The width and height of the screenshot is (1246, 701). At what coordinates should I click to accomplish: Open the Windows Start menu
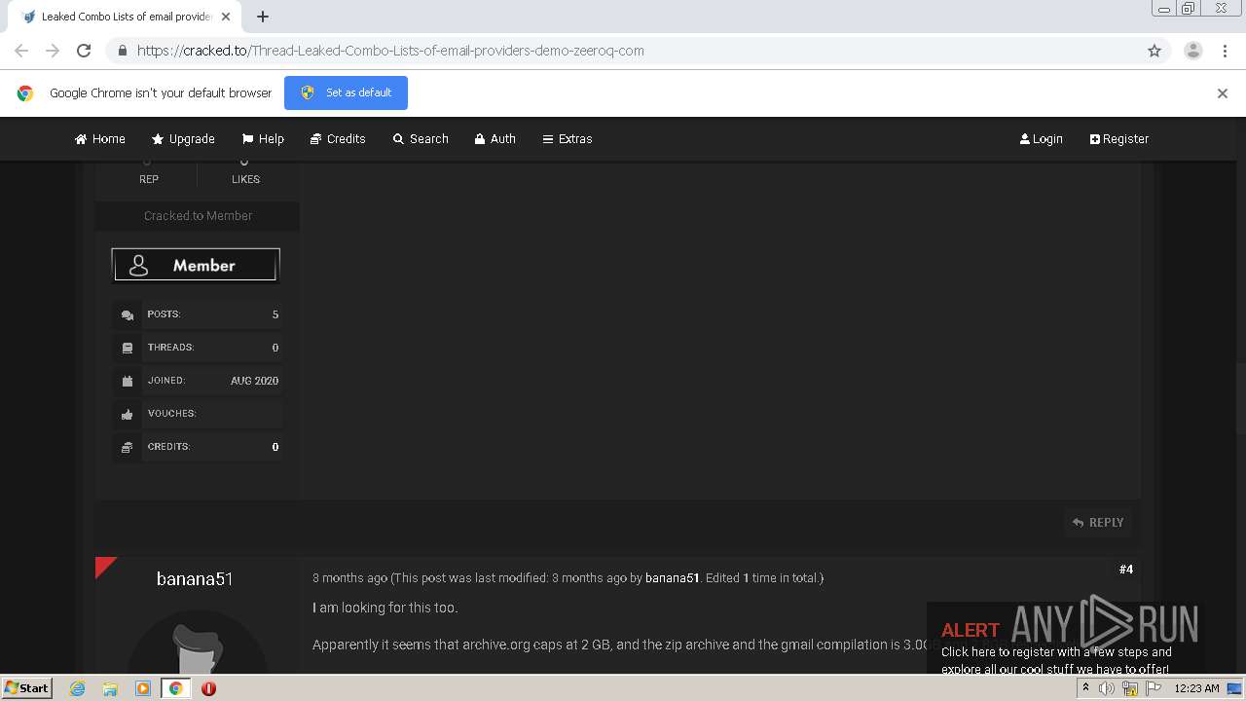(27, 688)
